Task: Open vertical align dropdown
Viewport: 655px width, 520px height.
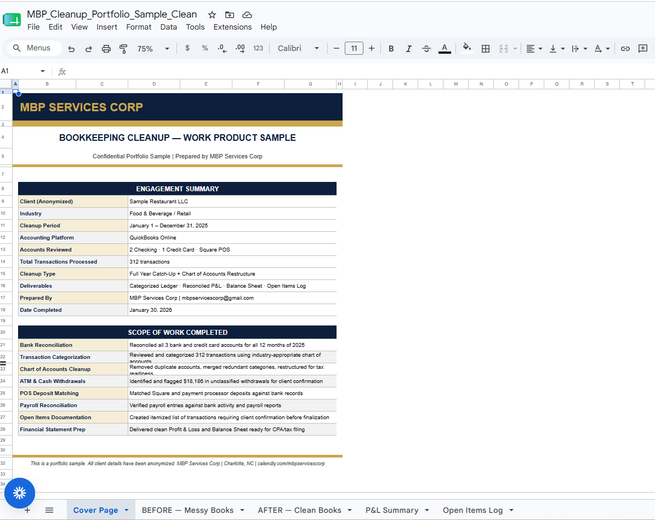Action: [x=557, y=48]
